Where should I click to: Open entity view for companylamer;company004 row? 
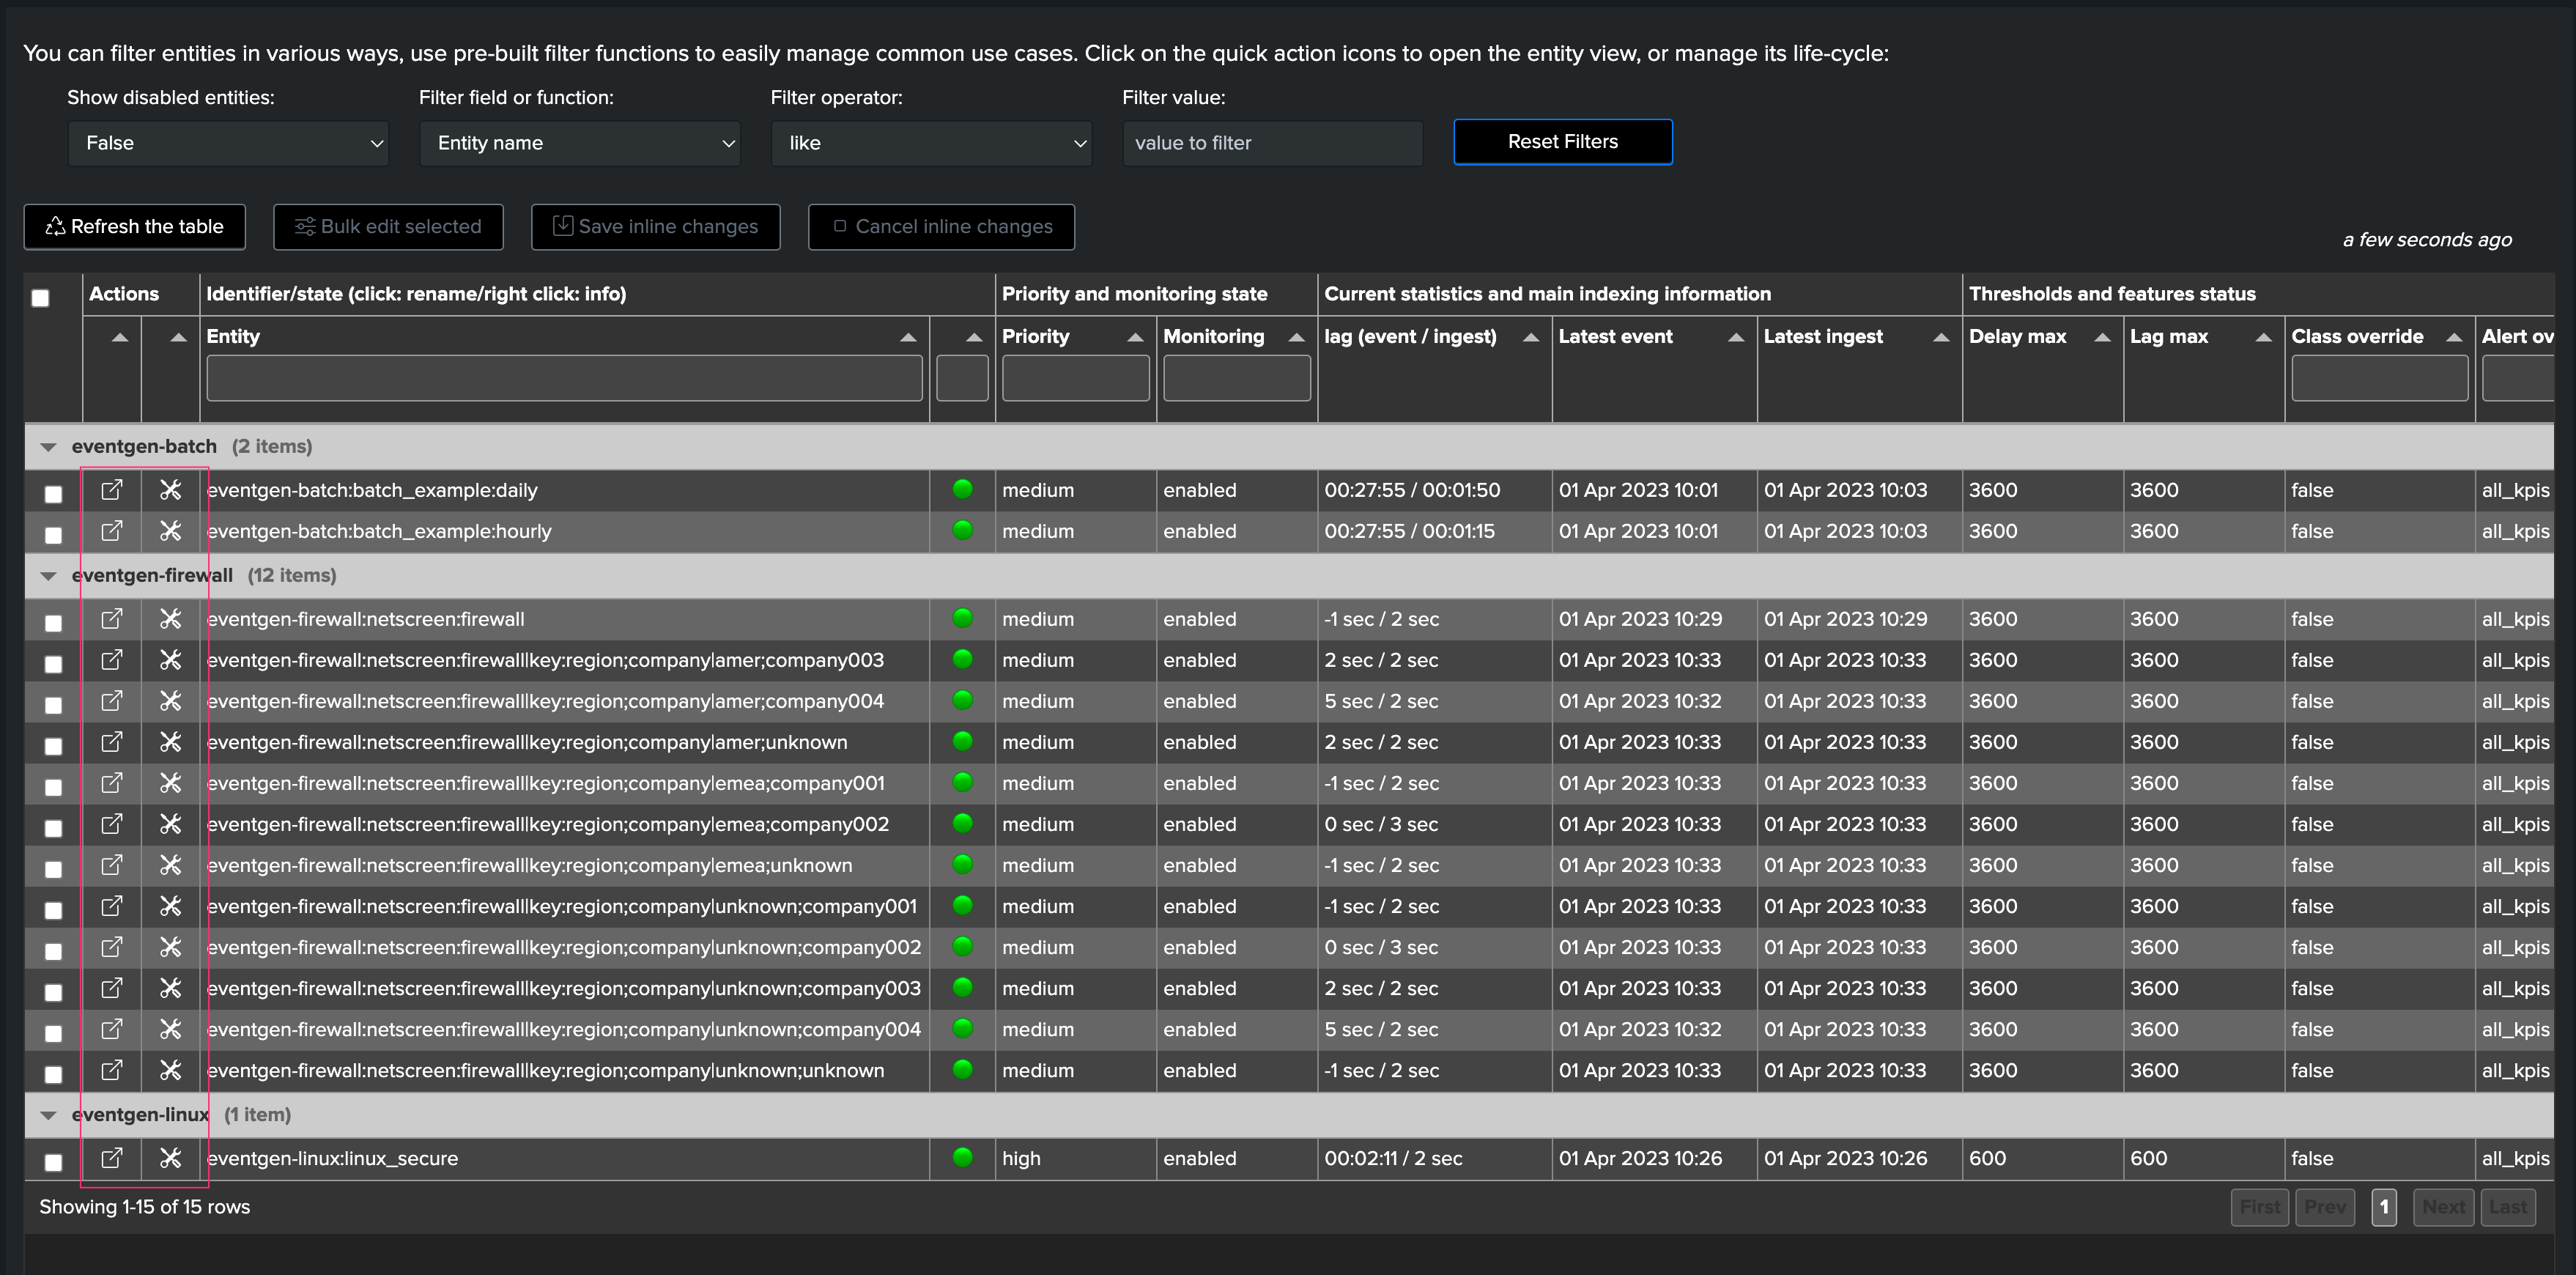(x=112, y=701)
